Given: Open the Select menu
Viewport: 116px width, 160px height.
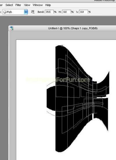Looking at the screenshot, I should [9, 5].
